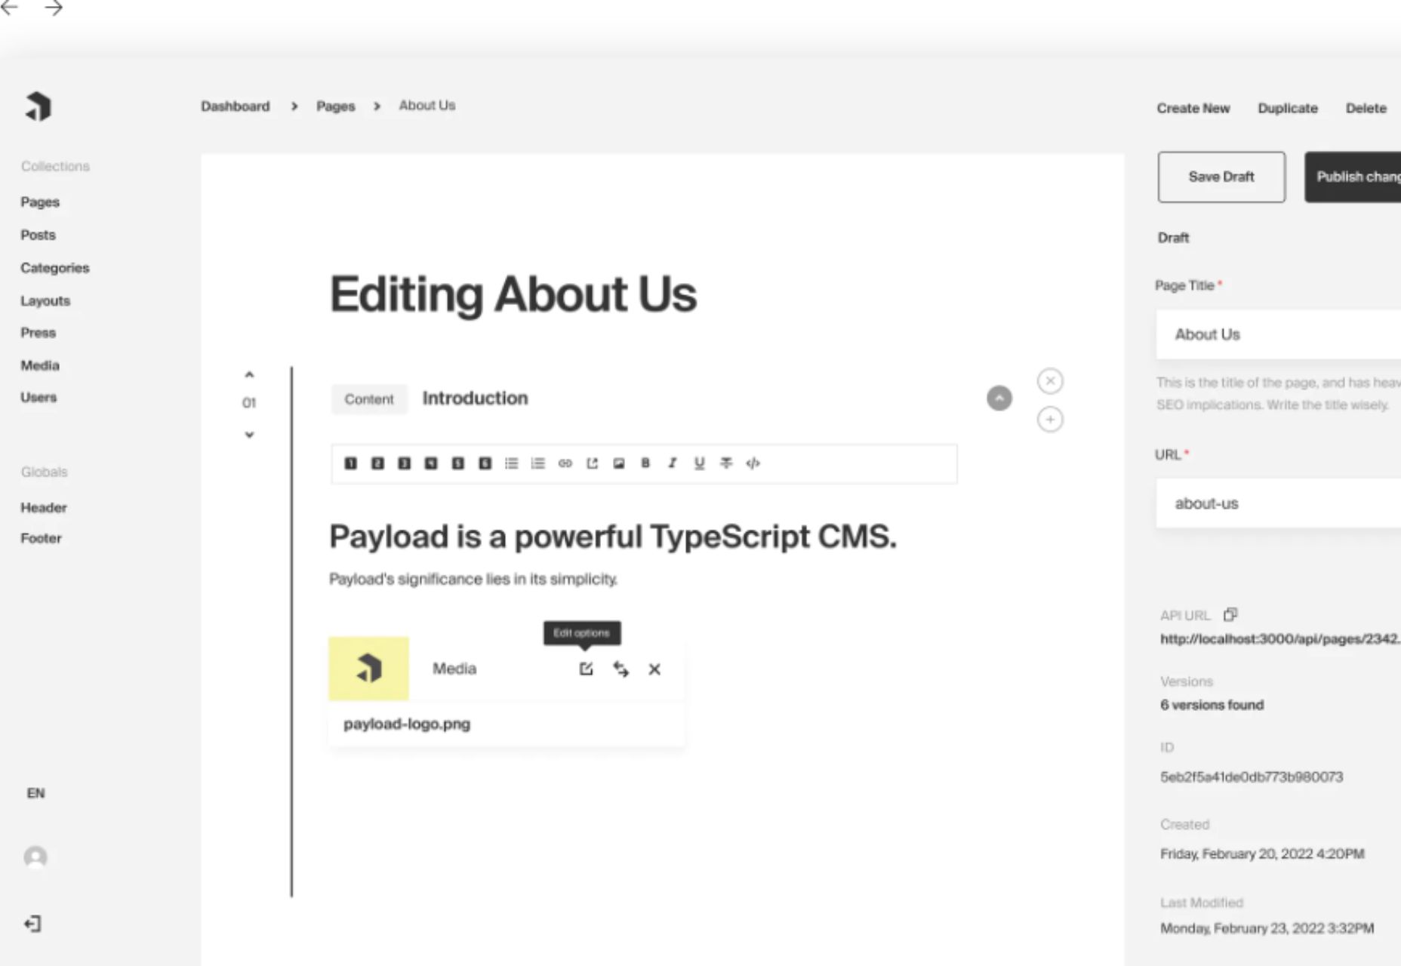This screenshot has height=966, width=1401.
Task: Insert an unordered bullet list
Action: [512, 463]
